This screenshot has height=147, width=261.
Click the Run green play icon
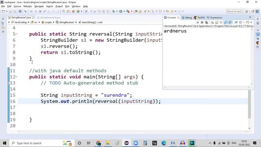(x=121, y=11)
